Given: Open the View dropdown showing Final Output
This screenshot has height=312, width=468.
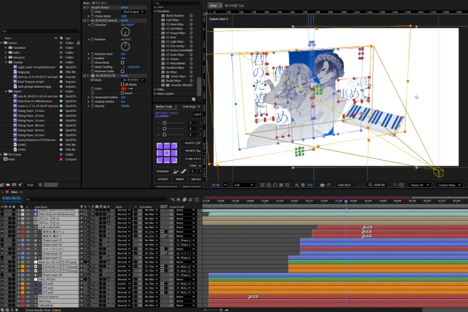Looking at the screenshot, I should point(133,12).
